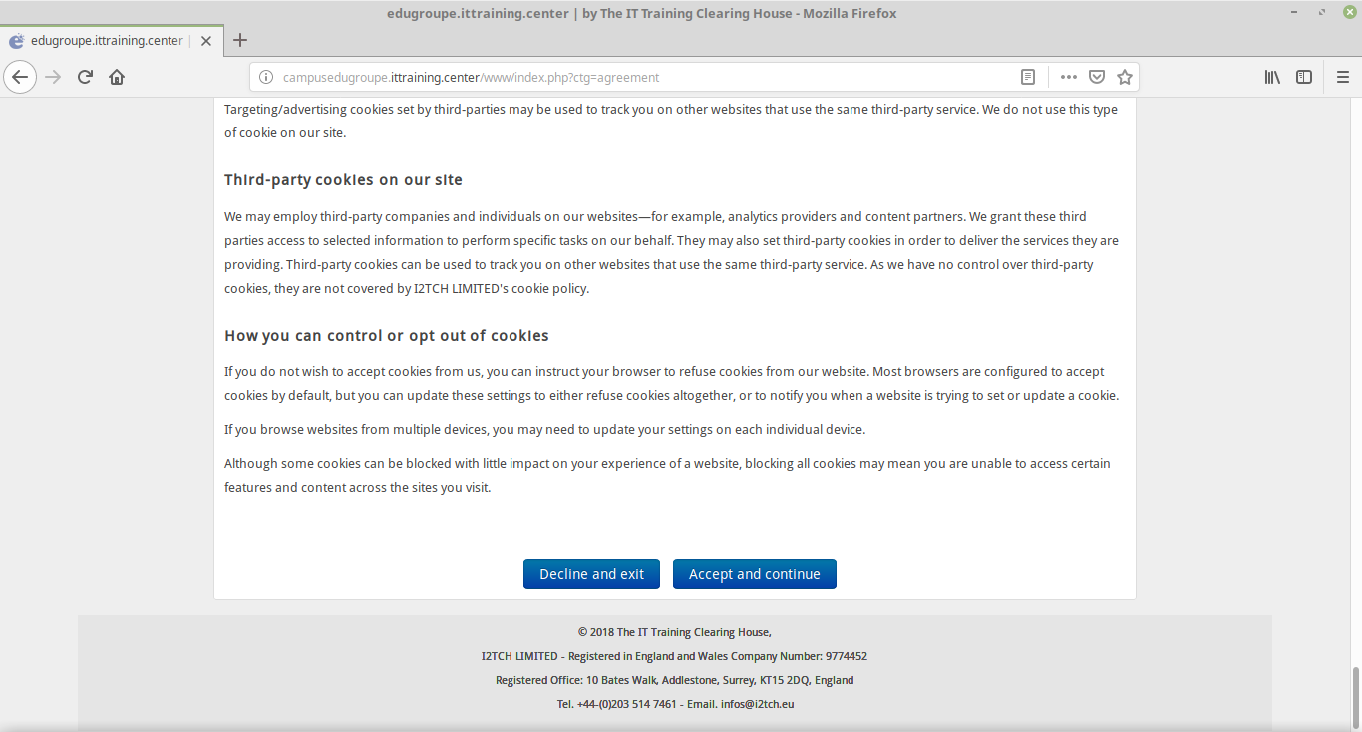1362x732 pixels.
Task: Save this page to Pocket
Action: point(1096,77)
